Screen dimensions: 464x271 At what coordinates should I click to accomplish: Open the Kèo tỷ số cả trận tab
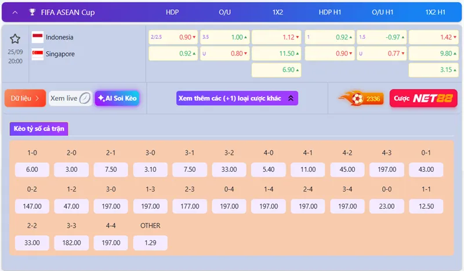[x=39, y=129]
